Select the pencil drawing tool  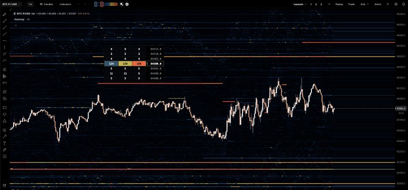(5, 15)
